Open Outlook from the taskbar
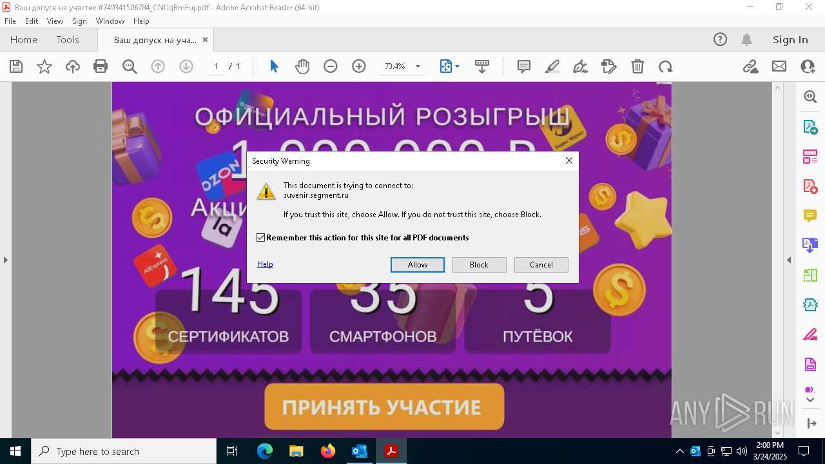Screen dimensions: 825x464 pyautogui.click(x=359, y=451)
